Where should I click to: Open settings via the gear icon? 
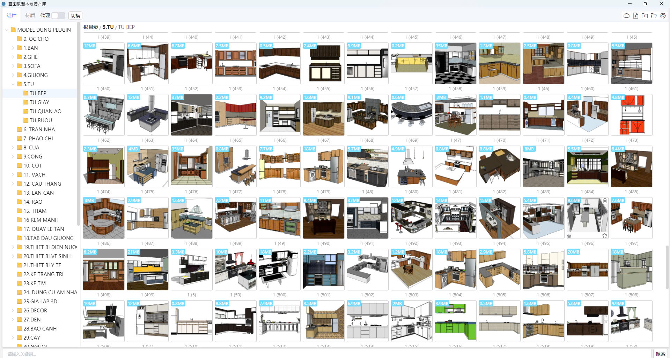[x=663, y=16]
